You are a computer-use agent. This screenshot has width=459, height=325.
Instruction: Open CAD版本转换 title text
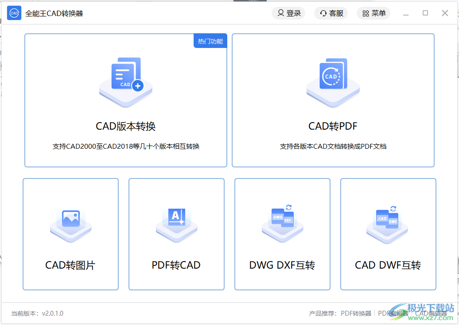125,127
